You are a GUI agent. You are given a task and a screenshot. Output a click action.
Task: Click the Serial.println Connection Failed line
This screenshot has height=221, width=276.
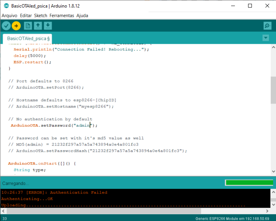click(81, 49)
